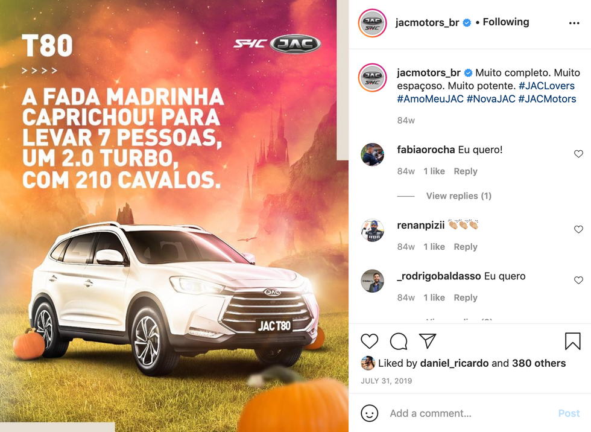
Task: Open emoji picker smiley icon
Action: [x=369, y=413]
